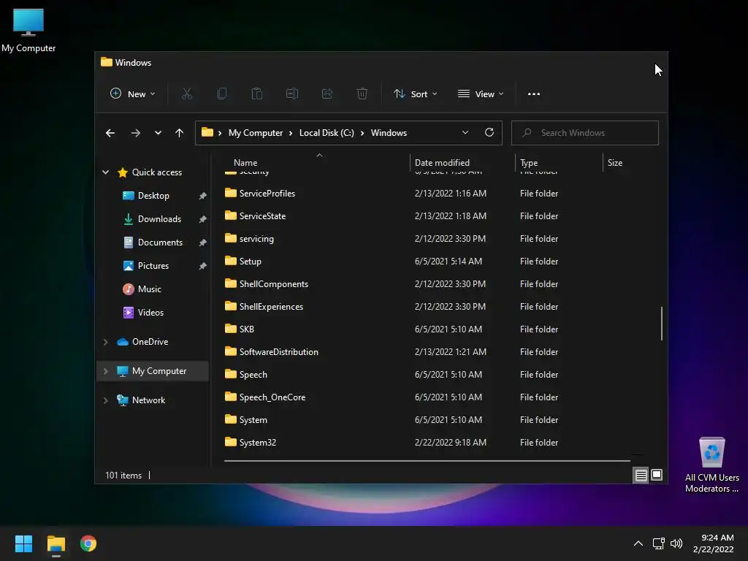The image size is (748, 561).
Task: Select the Recycle Bin desktop icon
Action: click(x=712, y=465)
